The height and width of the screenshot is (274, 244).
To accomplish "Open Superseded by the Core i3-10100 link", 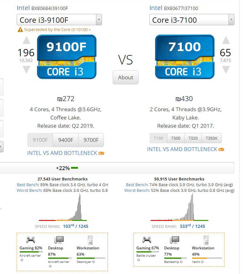I will [57, 29].
